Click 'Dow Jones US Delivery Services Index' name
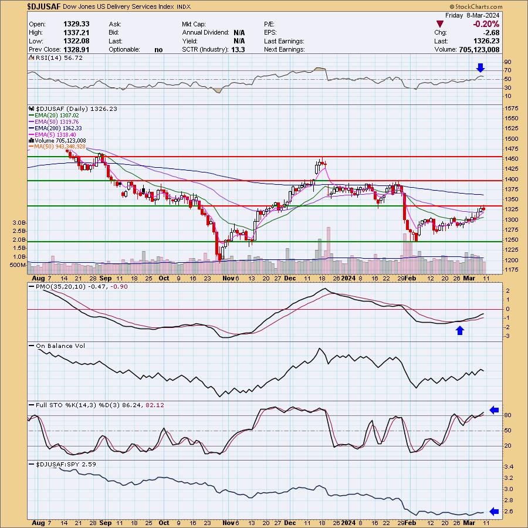528x528 pixels. pos(118,6)
